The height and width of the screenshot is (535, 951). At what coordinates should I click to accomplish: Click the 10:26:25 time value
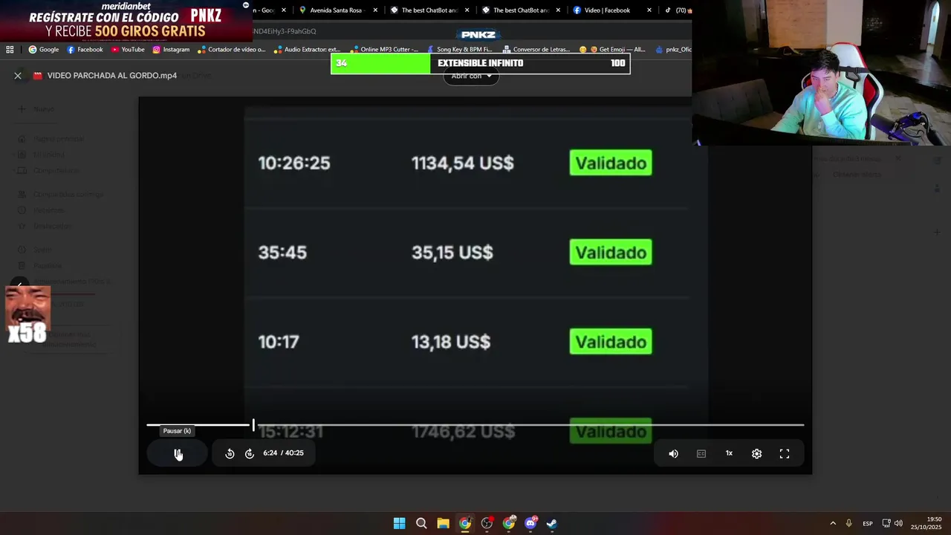pyautogui.click(x=294, y=163)
